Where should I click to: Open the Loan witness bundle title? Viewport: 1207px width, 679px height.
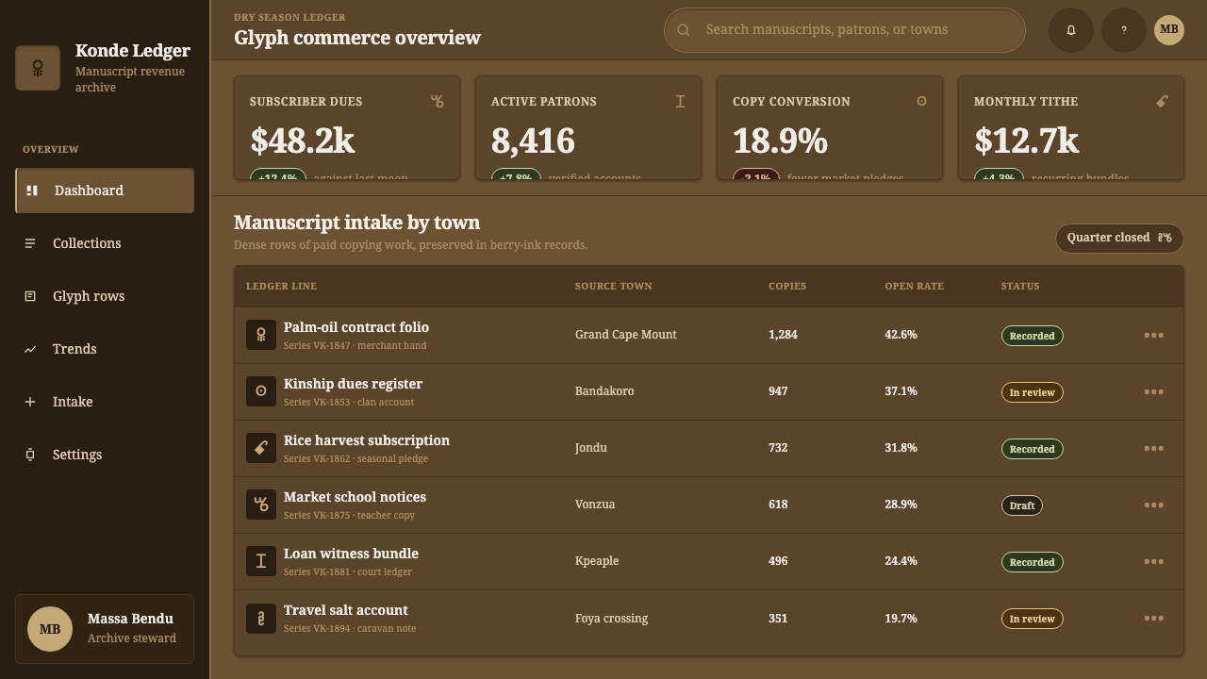[351, 554]
